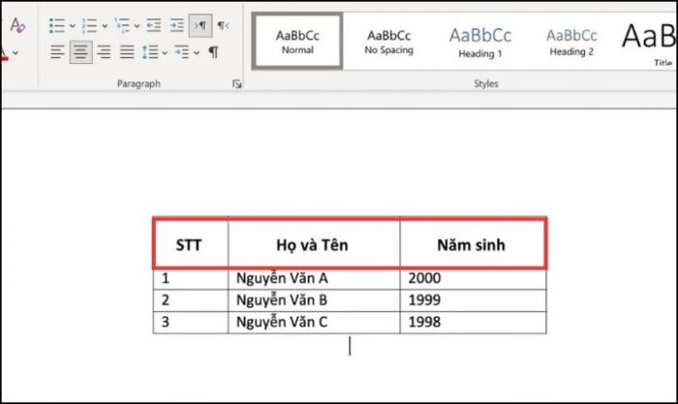The width and height of the screenshot is (678, 404).
Task: Open line spacing dropdown arrow
Action: point(165,52)
